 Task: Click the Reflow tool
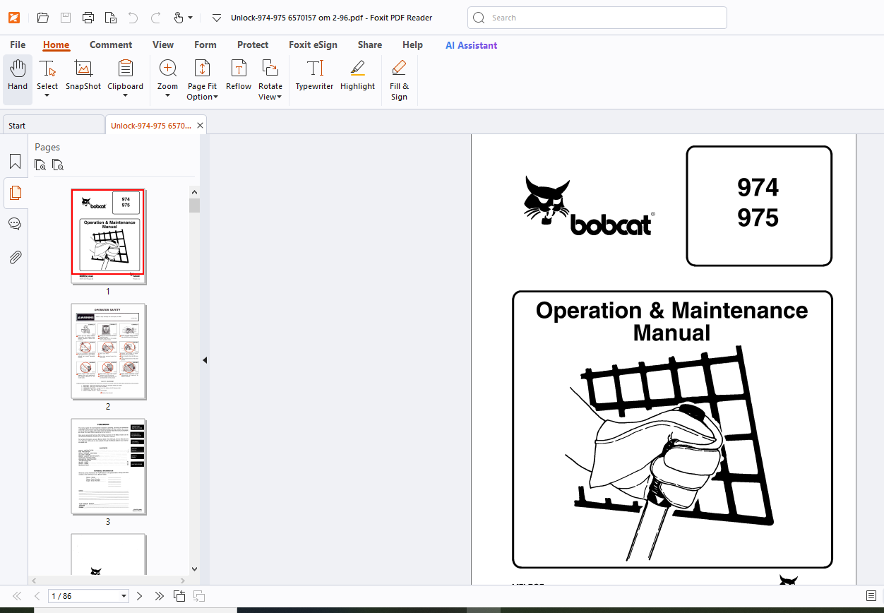point(239,76)
